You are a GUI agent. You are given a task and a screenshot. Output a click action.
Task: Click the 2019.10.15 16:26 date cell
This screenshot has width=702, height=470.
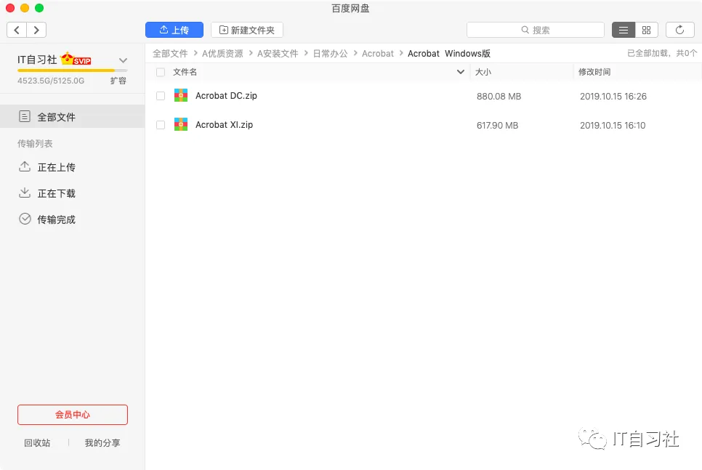(613, 96)
